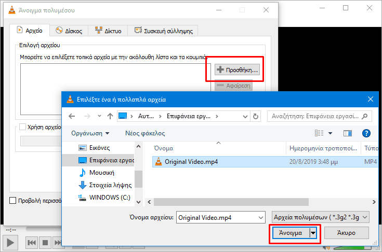Click the Αφαίρεση button
This screenshot has height=252, width=382.
(233, 86)
